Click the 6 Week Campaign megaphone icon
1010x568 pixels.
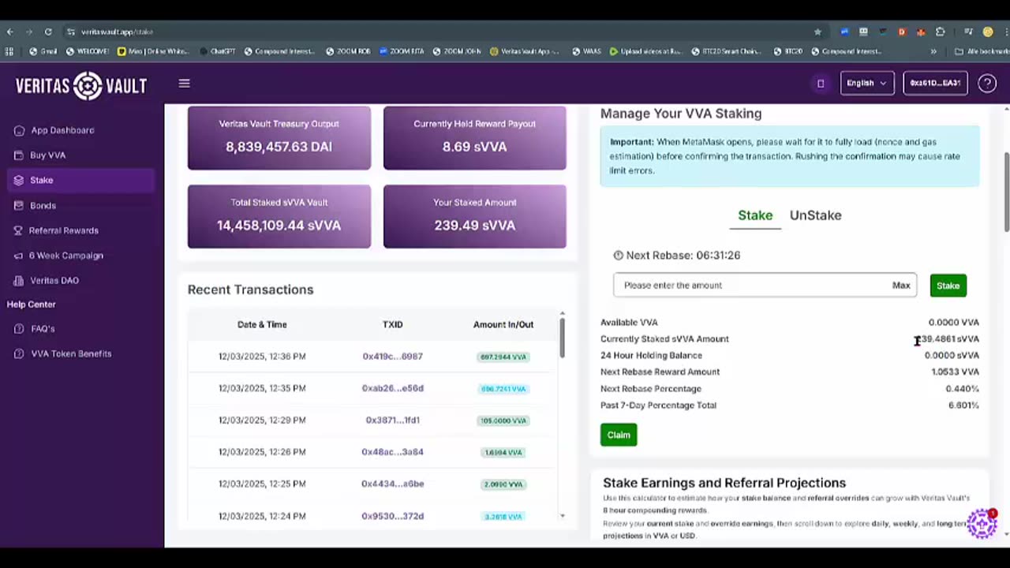pyautogui.click(x=19, y=256)
